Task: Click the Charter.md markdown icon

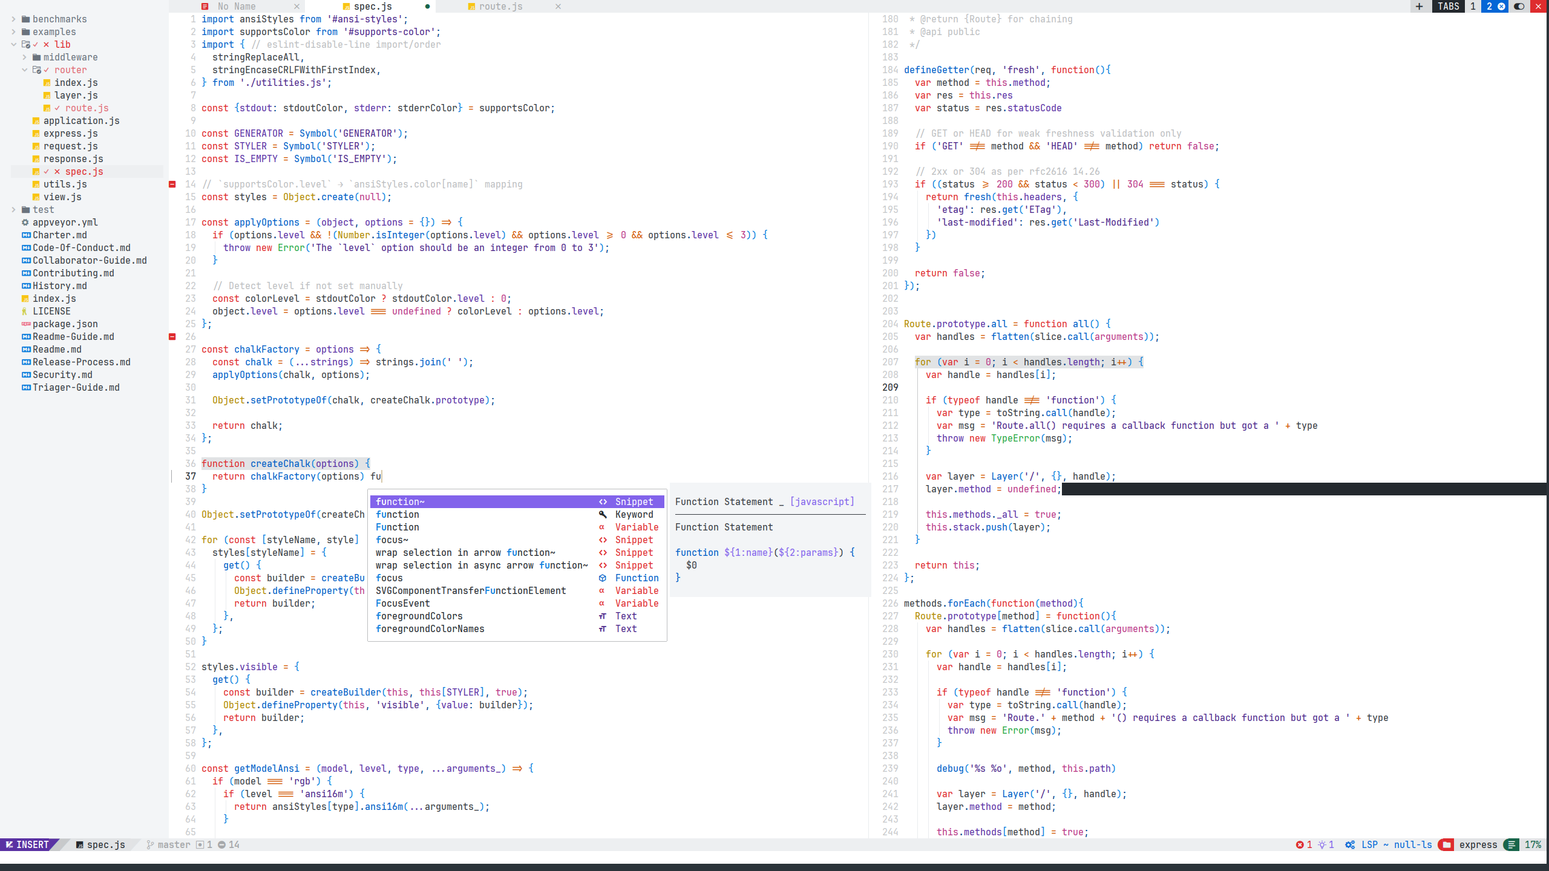Action: click(x=26, y=235)
